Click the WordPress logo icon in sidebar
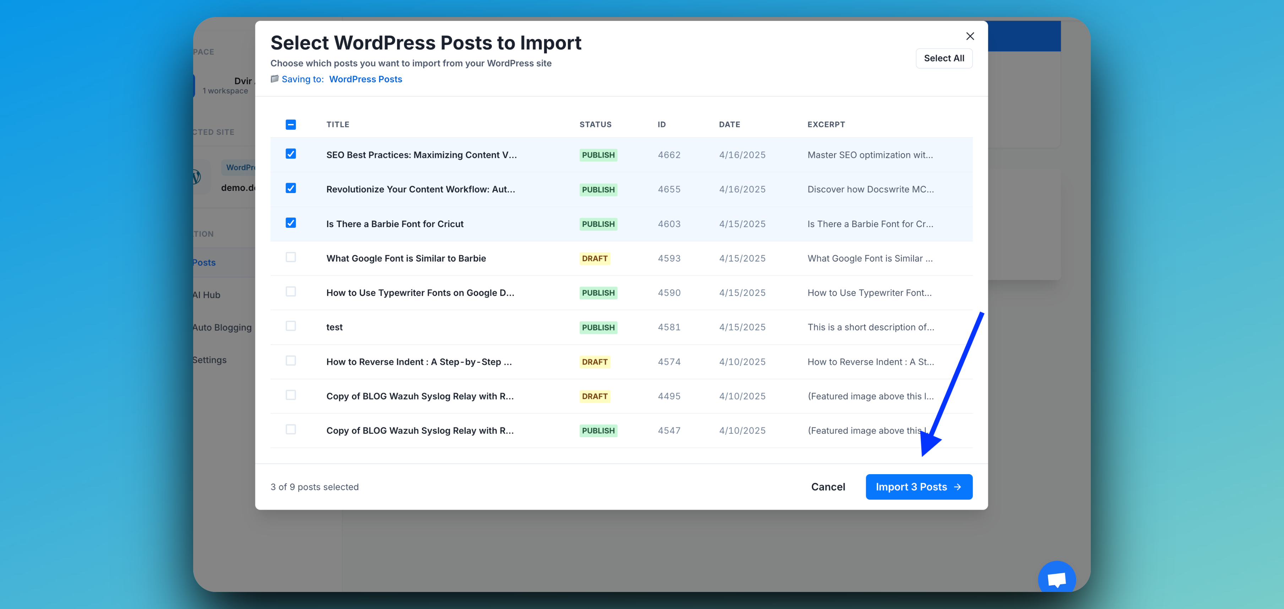Viewport: 1284px width, 609px height. (x=196, y=176)
